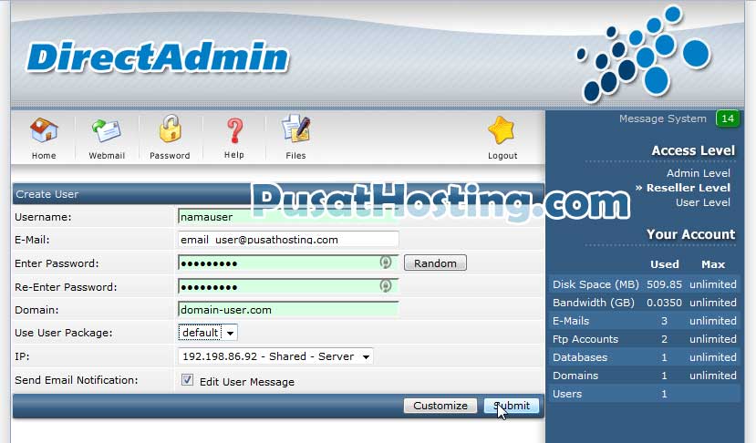Click the Password label under the padlock

coord(170,156)
